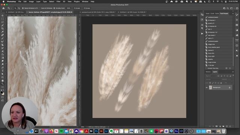This screenshot has height=135, width=240.
Task: Open the Edit Toolbar ellipsis
Action: click(x=3, y=87)
